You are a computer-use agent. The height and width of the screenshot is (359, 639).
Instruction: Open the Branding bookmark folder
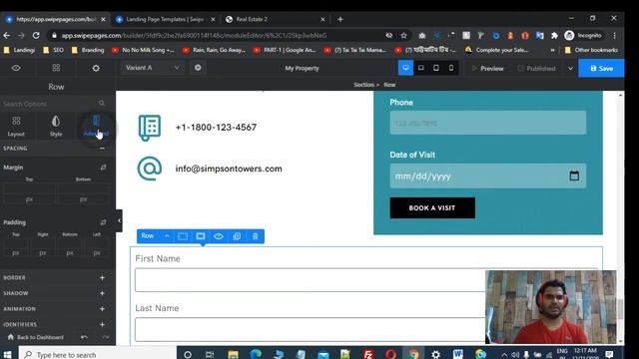pyautogui.click(x=88, y=50)
